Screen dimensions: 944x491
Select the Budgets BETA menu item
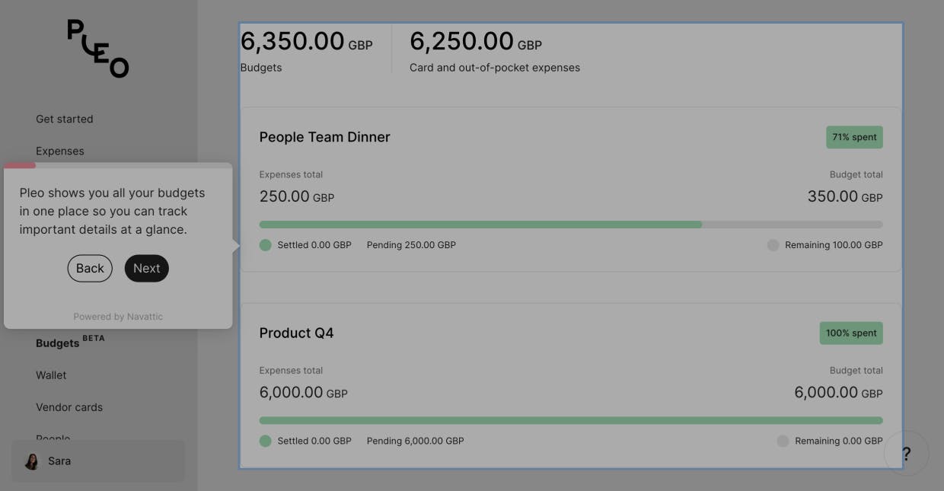click(58, 343)
